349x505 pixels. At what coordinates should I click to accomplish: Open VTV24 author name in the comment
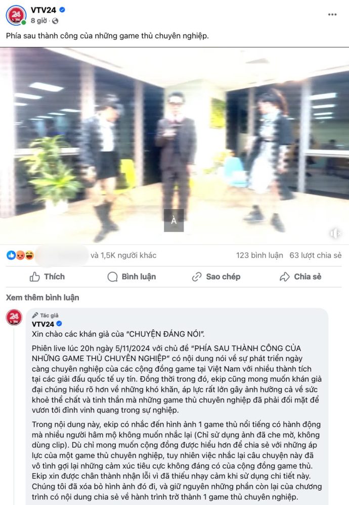(x=43, y=324)
